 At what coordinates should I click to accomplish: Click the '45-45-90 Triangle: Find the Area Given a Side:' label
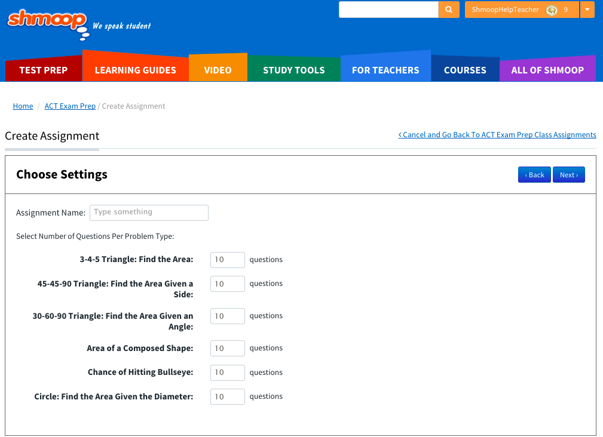[x=115, y=289]
